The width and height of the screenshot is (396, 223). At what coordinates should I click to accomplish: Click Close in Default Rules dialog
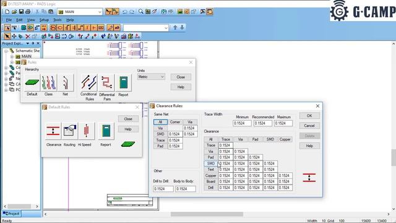(x=128, y=119)
